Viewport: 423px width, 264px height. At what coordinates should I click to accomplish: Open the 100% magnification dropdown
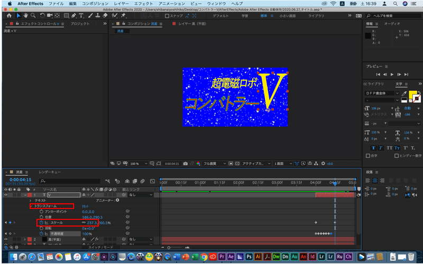click(139, 164)
